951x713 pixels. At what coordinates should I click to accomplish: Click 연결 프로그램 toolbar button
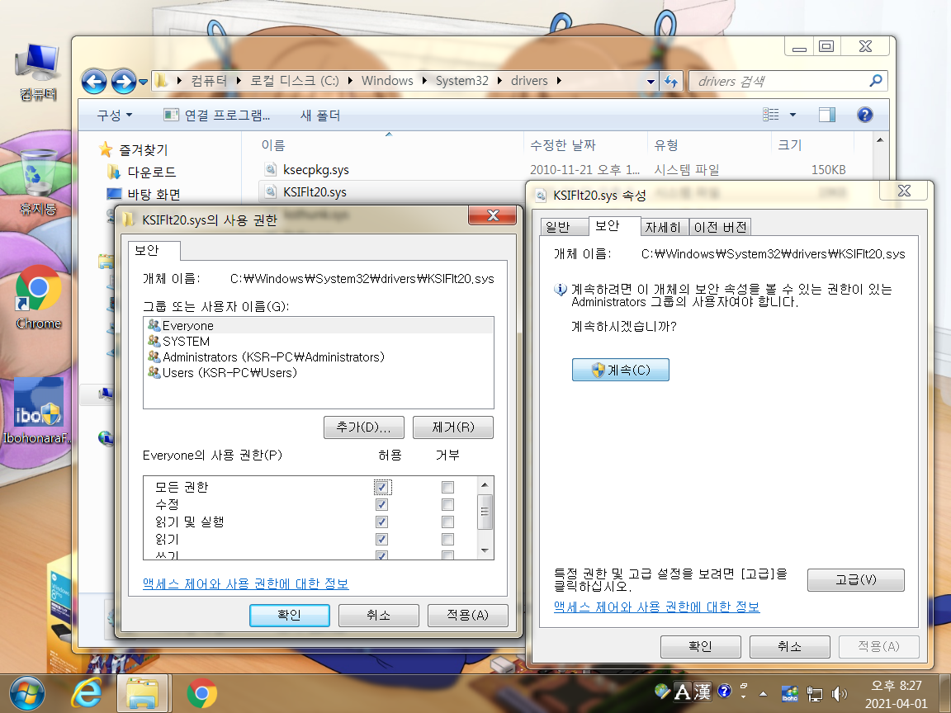pos(217,116)
